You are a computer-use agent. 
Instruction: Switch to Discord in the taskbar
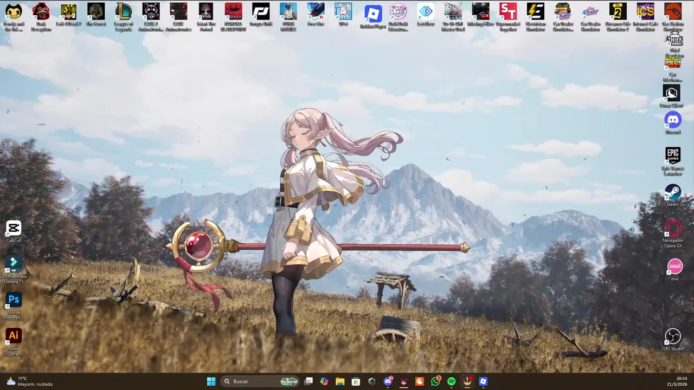click(388, 381)
